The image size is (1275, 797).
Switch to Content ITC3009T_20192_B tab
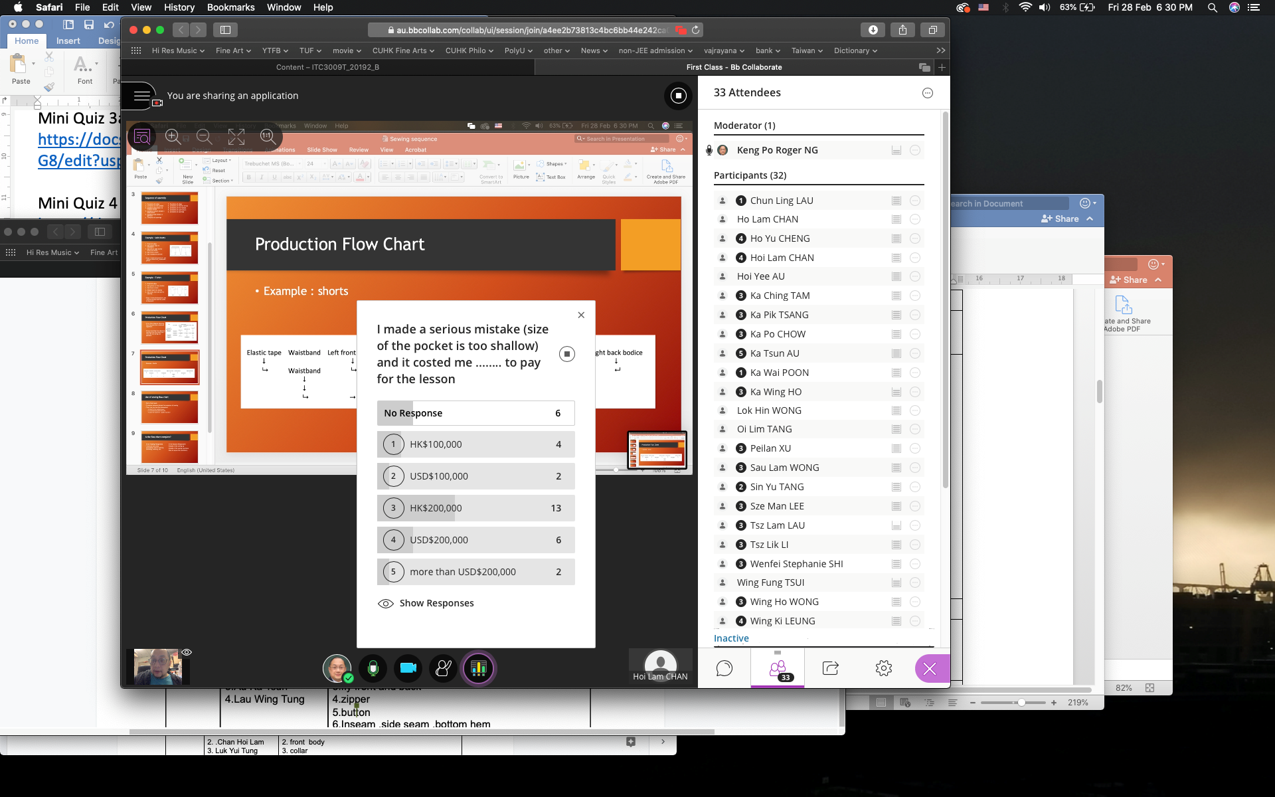[x=327, y=67]
